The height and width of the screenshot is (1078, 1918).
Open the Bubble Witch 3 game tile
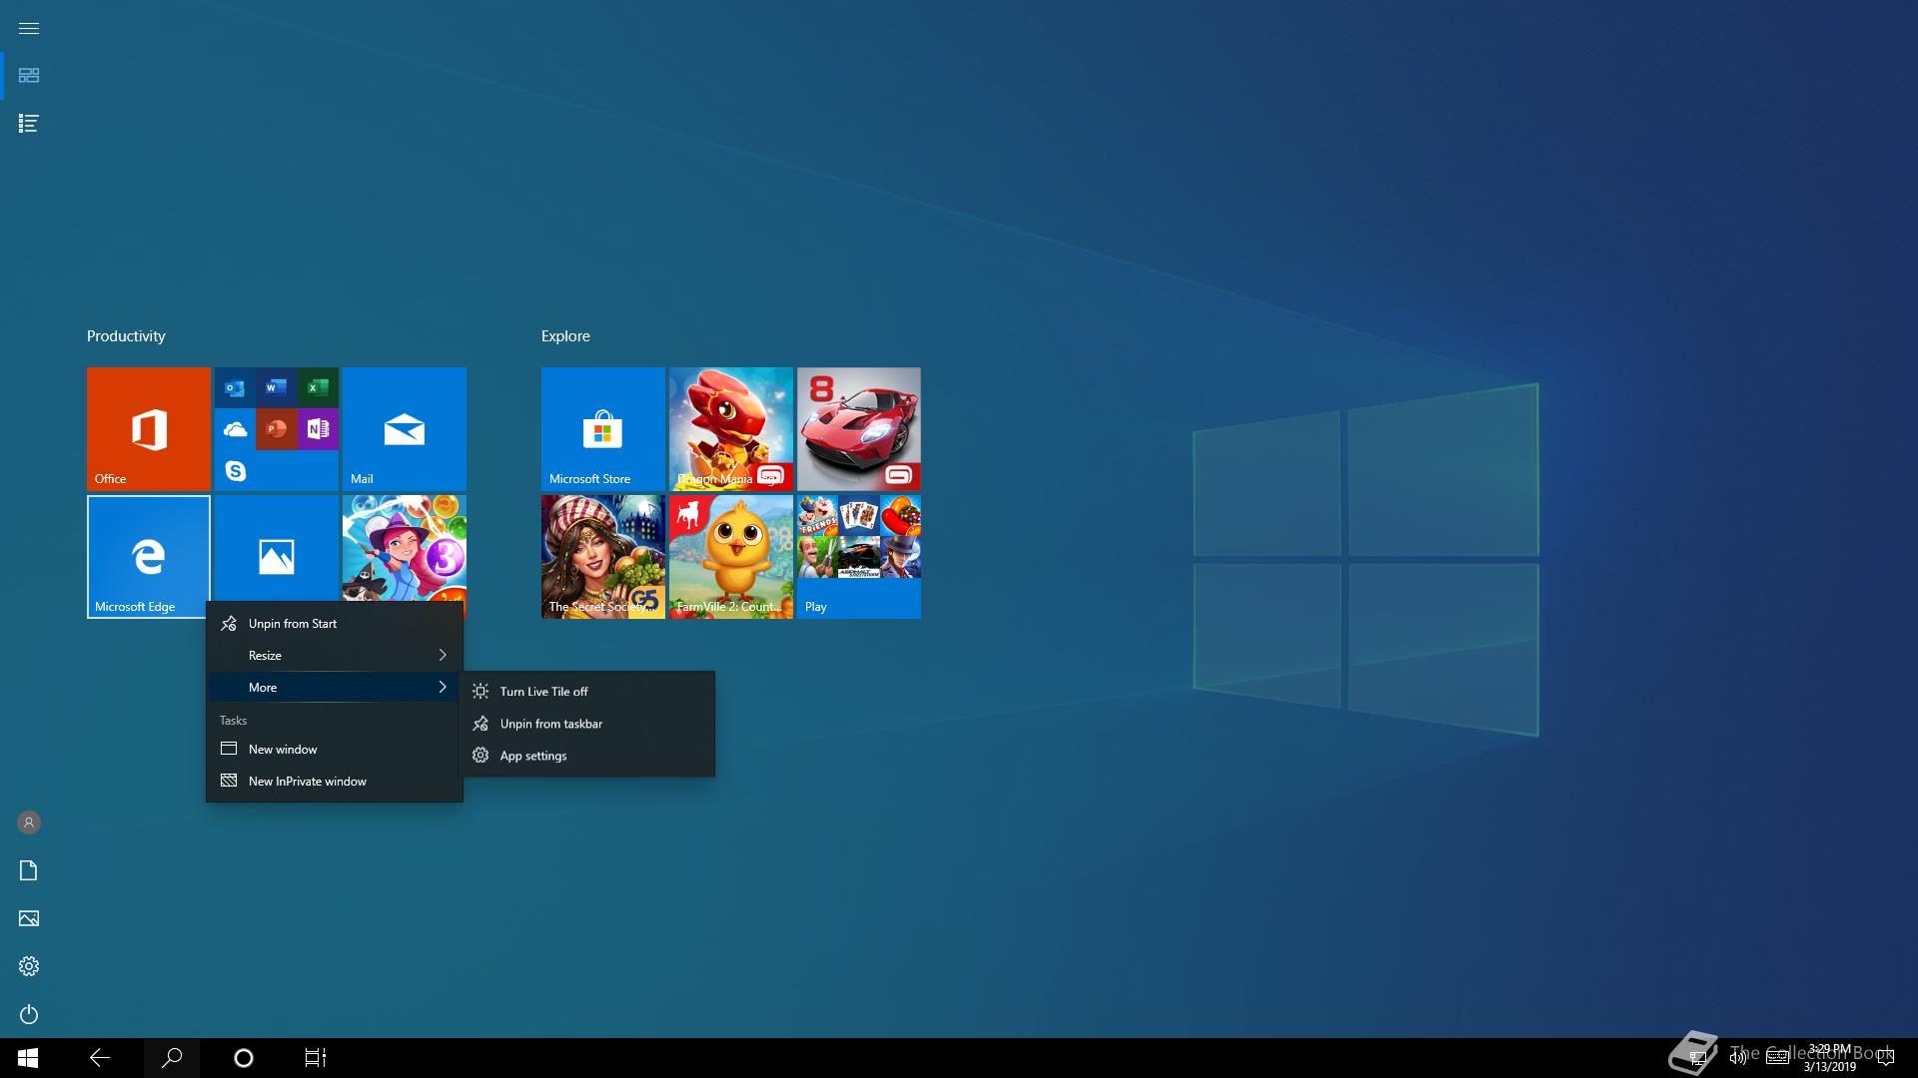click(x=405, y=548)
